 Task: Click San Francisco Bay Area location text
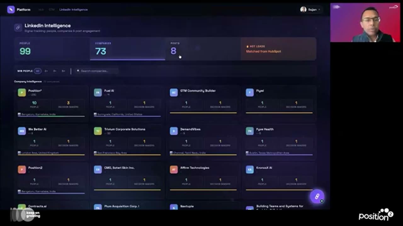pyautogui.click(x=112, y=153)
